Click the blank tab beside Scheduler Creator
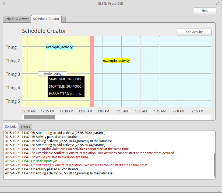 pyautogui.click(x=64, y=19)
